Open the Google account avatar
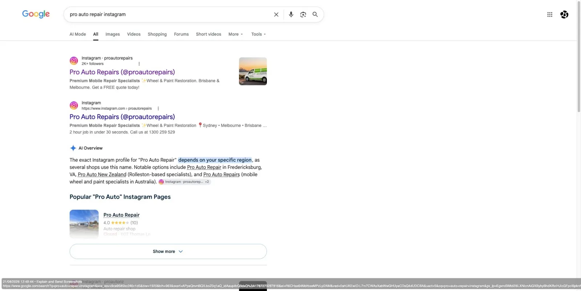Screen dimensions: 581x291 pos(564,14)
